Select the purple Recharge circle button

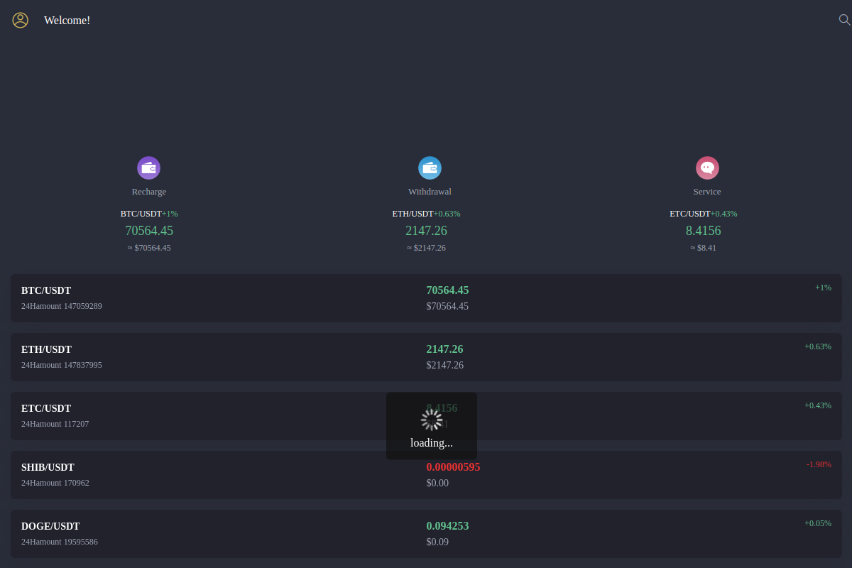[148, 168]
